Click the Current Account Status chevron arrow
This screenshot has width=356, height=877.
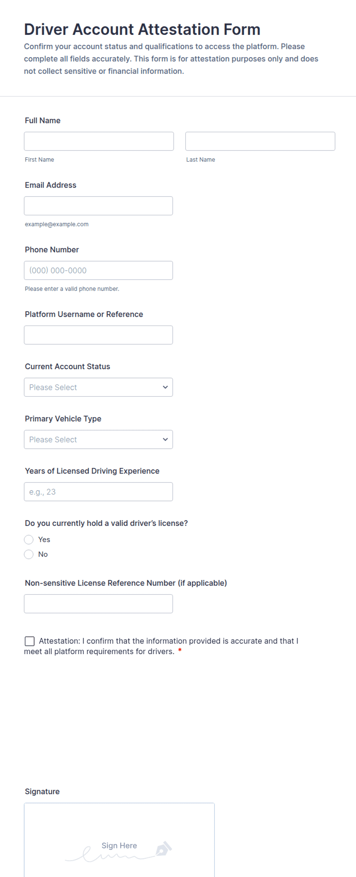[x=165, y=387]
